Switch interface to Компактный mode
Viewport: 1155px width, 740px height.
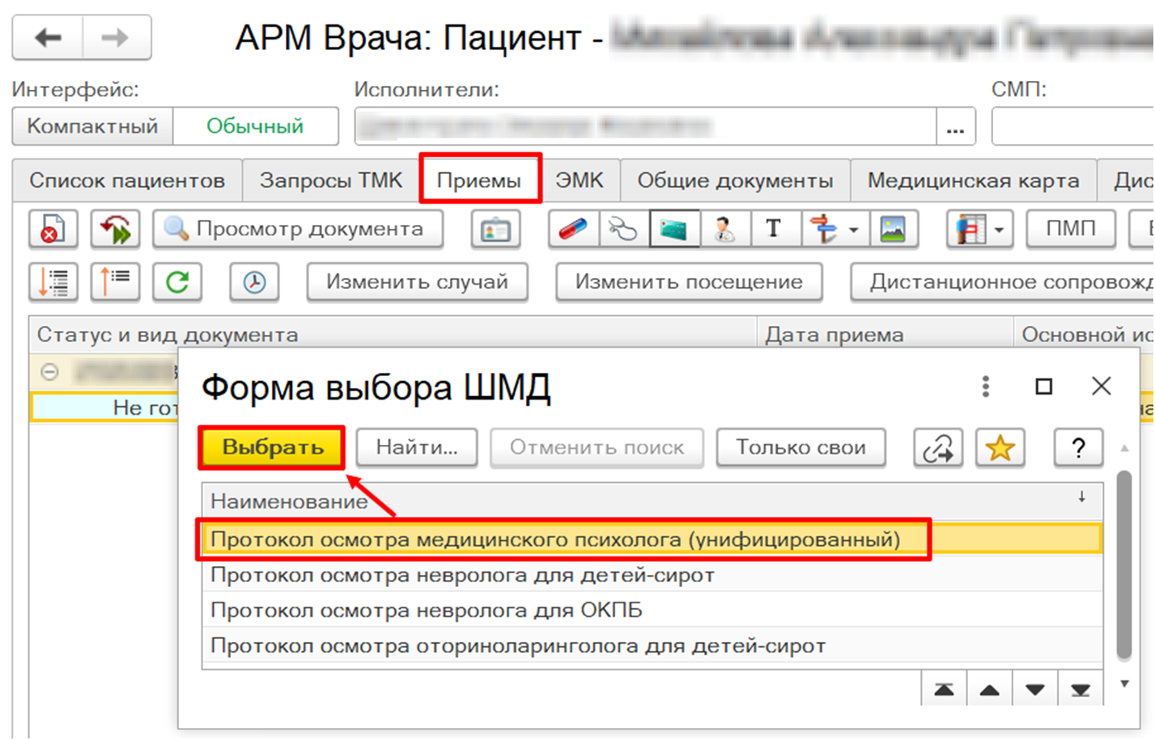pyautogui.click(x=92, y=127)
